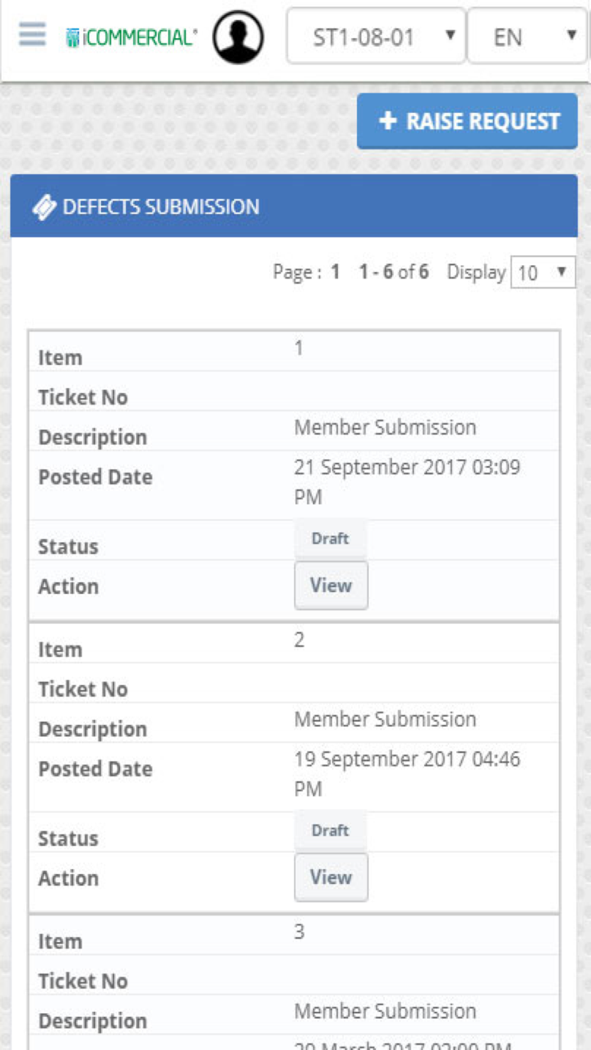Screen dimensions: 591x1050
Task: Click the 1 - 6 of 6 record count
Action: pos(394,272)
